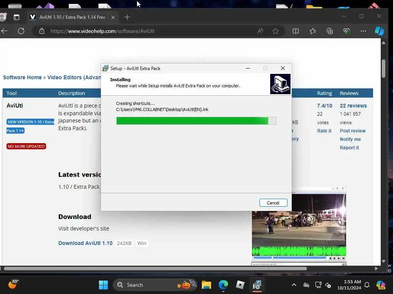This screenshot has height=294, width=393.
Task: Open split screen icon in Edge toolbar
Action: 296,31
